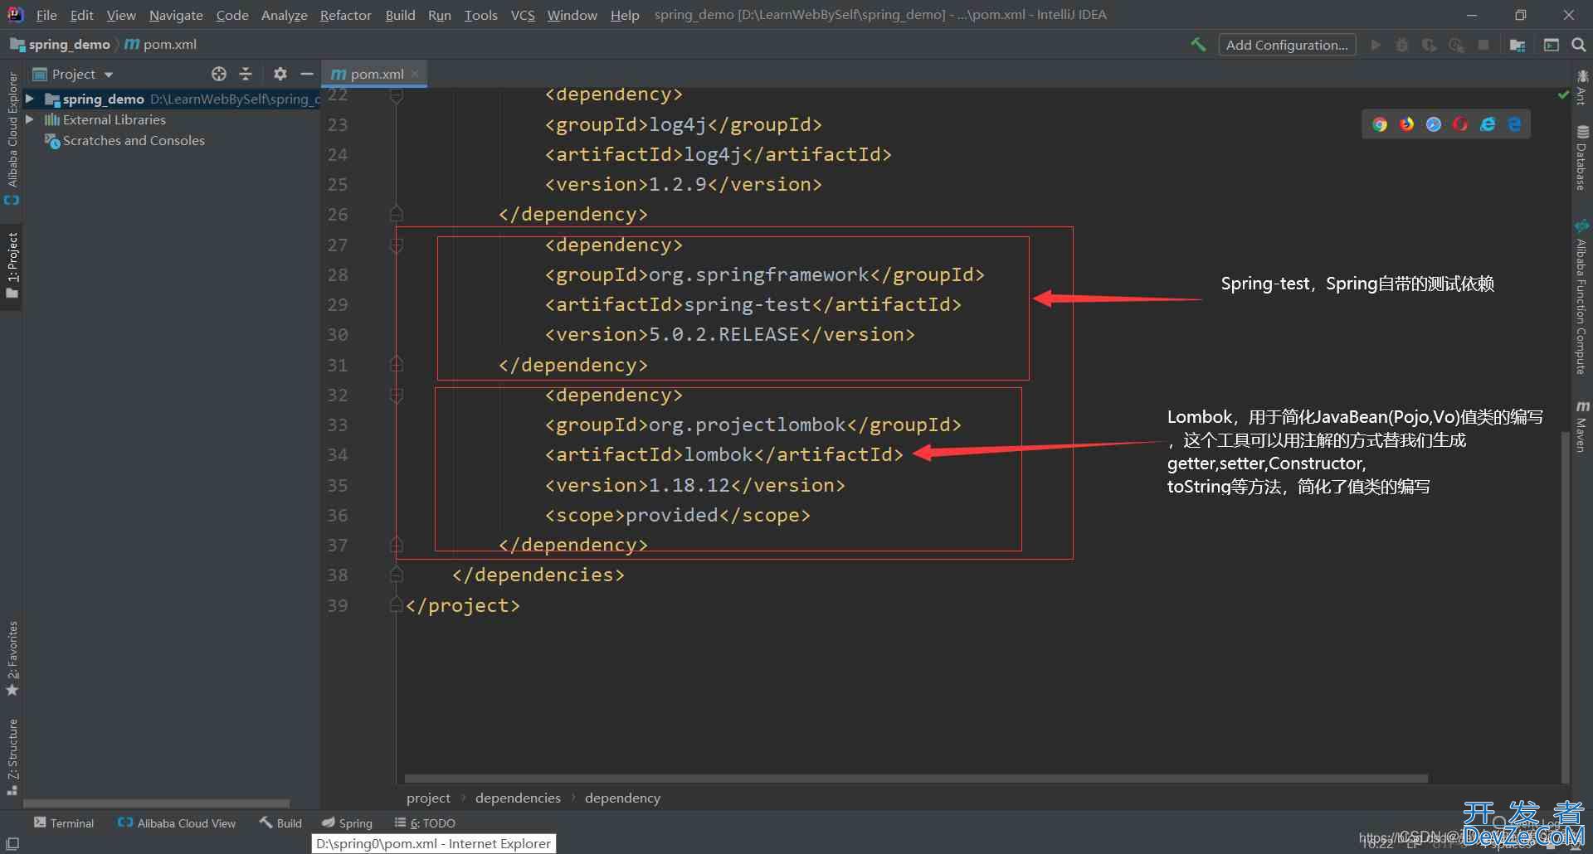Expand the External Libraries node

tap(30, 119)
